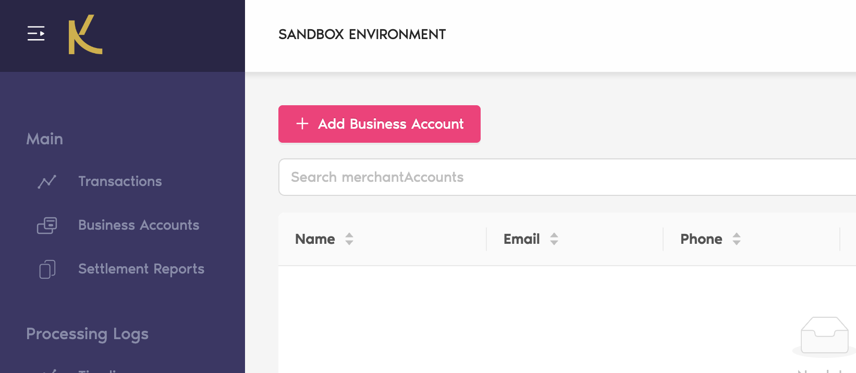856x373 pixels.
Task: Collapse the sidebar with the menu-fold icon
Action: click(36, 33)
